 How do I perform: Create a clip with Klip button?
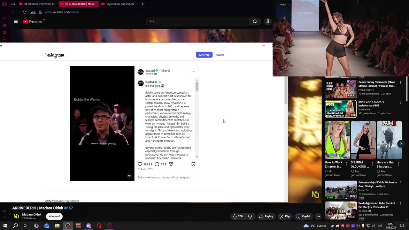(x=284, y=216)
